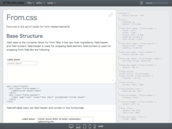Click the Lorem ipsum dolor textarea
This screenshot has height=129, width=172.
65,120
